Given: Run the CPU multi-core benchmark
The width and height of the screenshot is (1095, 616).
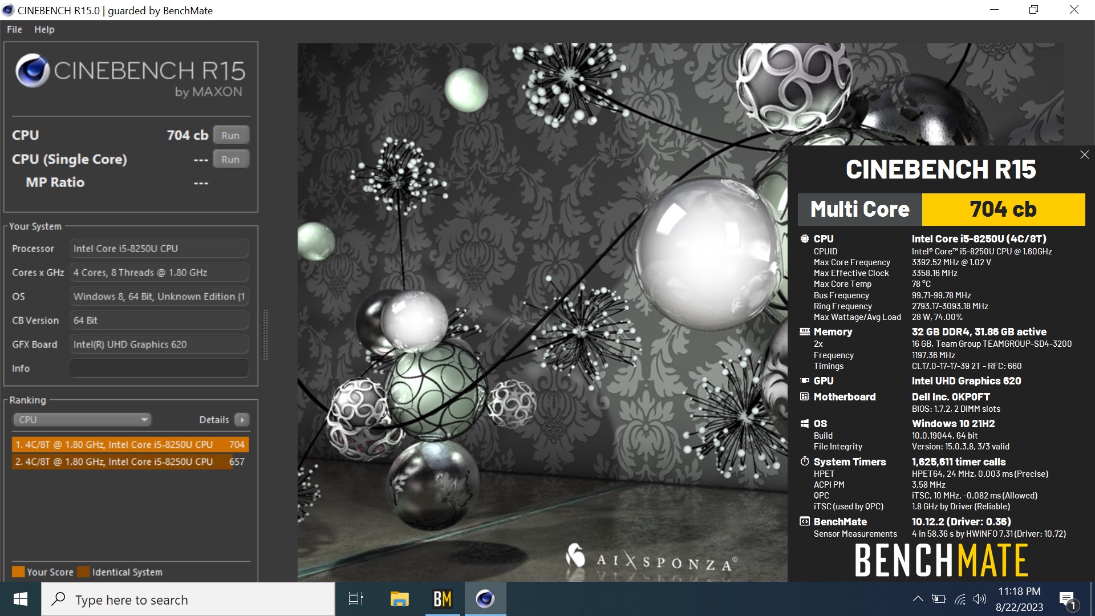Looking at the screenshot, I should 230,135.
